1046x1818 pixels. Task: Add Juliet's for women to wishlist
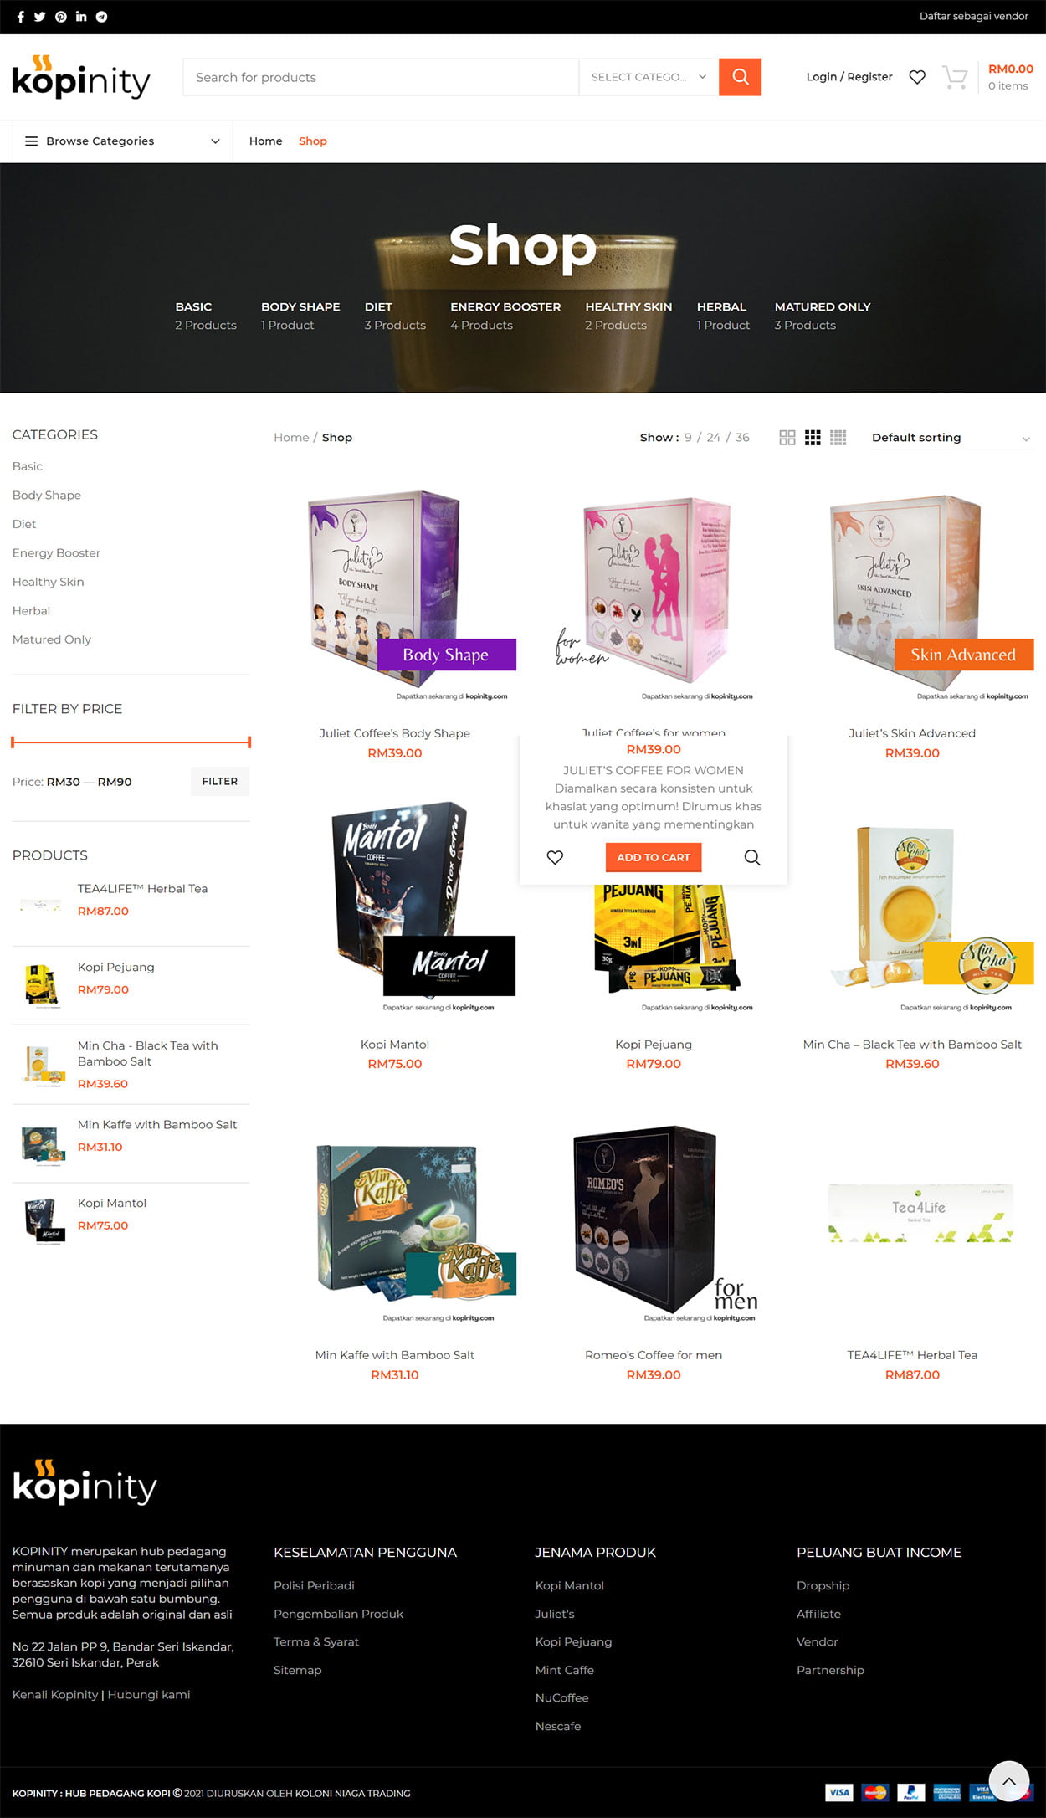point(555,857)
